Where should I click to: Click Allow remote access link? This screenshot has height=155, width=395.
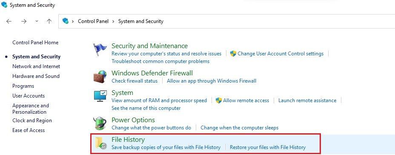[x=246, y=100]
